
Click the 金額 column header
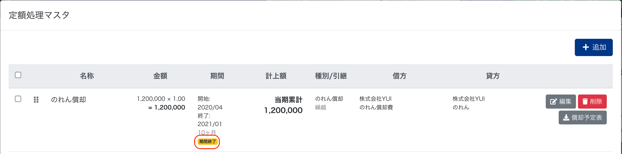coord(160,76)
